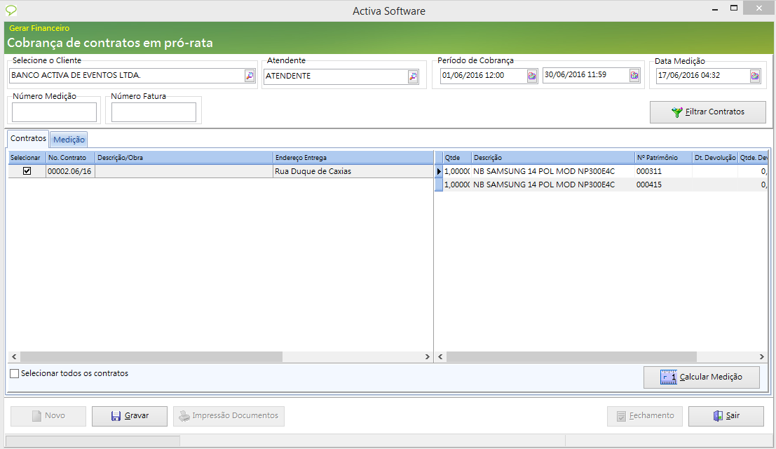Exit via the Sair button
The image size is (776, 449).
[x=726, y=416]
